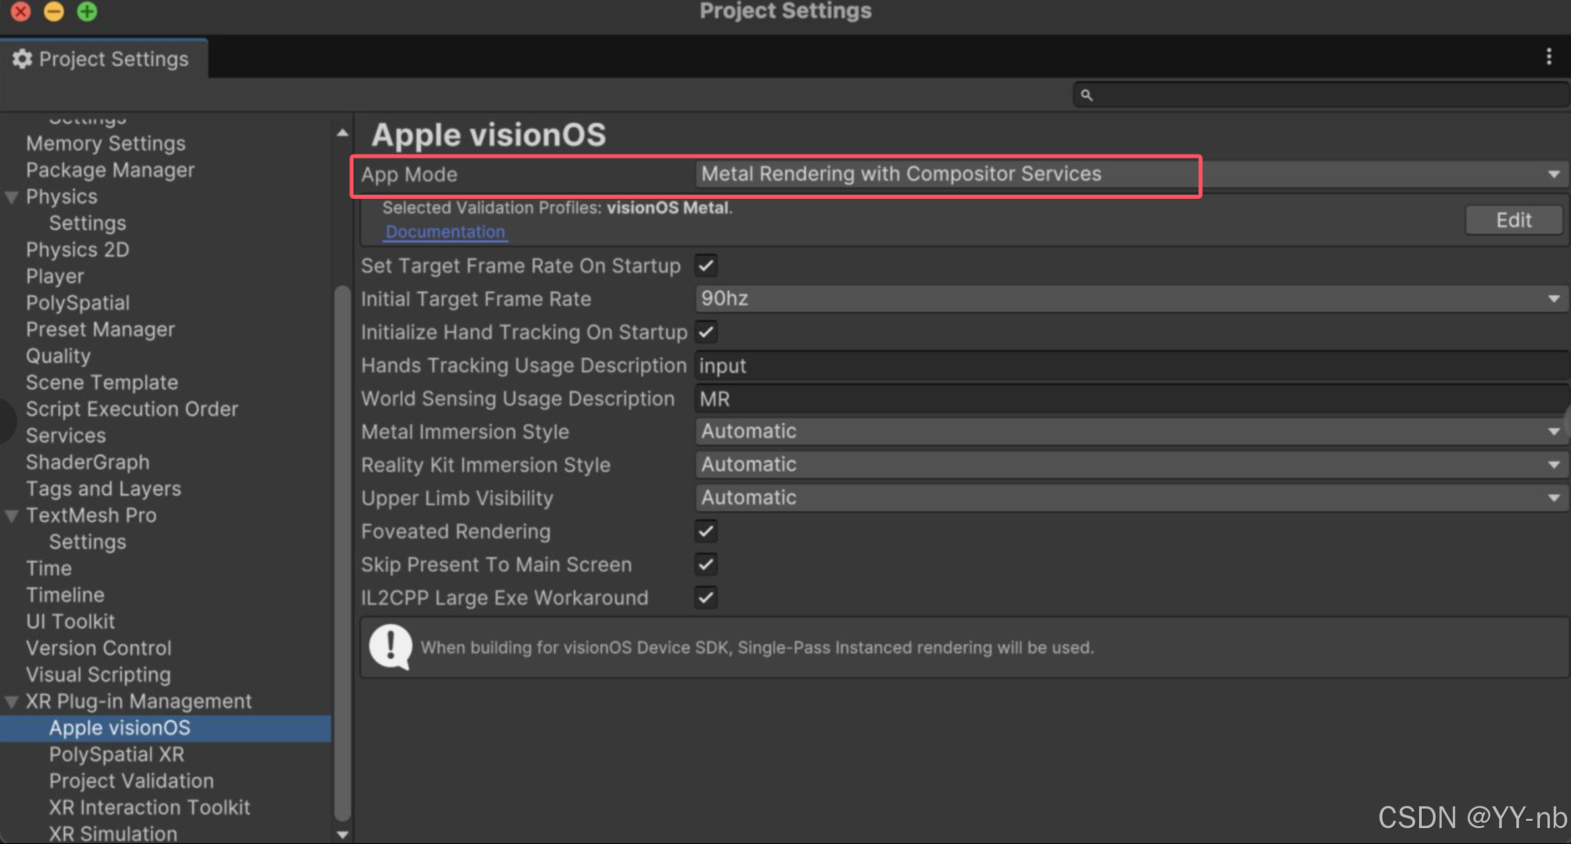Screen dimensions: 1571x844
Task: Select Time settings
Action: [48, 568]
